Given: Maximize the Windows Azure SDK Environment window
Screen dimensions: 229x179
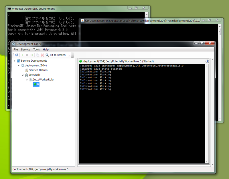Looking at the screenshot, I should point(136,8).
